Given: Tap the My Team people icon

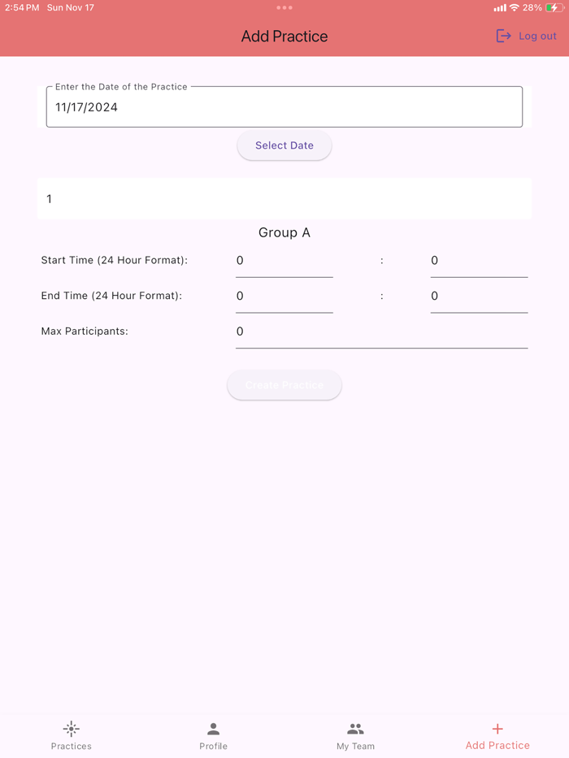Looking at the screenshot, I should [355, 729].
